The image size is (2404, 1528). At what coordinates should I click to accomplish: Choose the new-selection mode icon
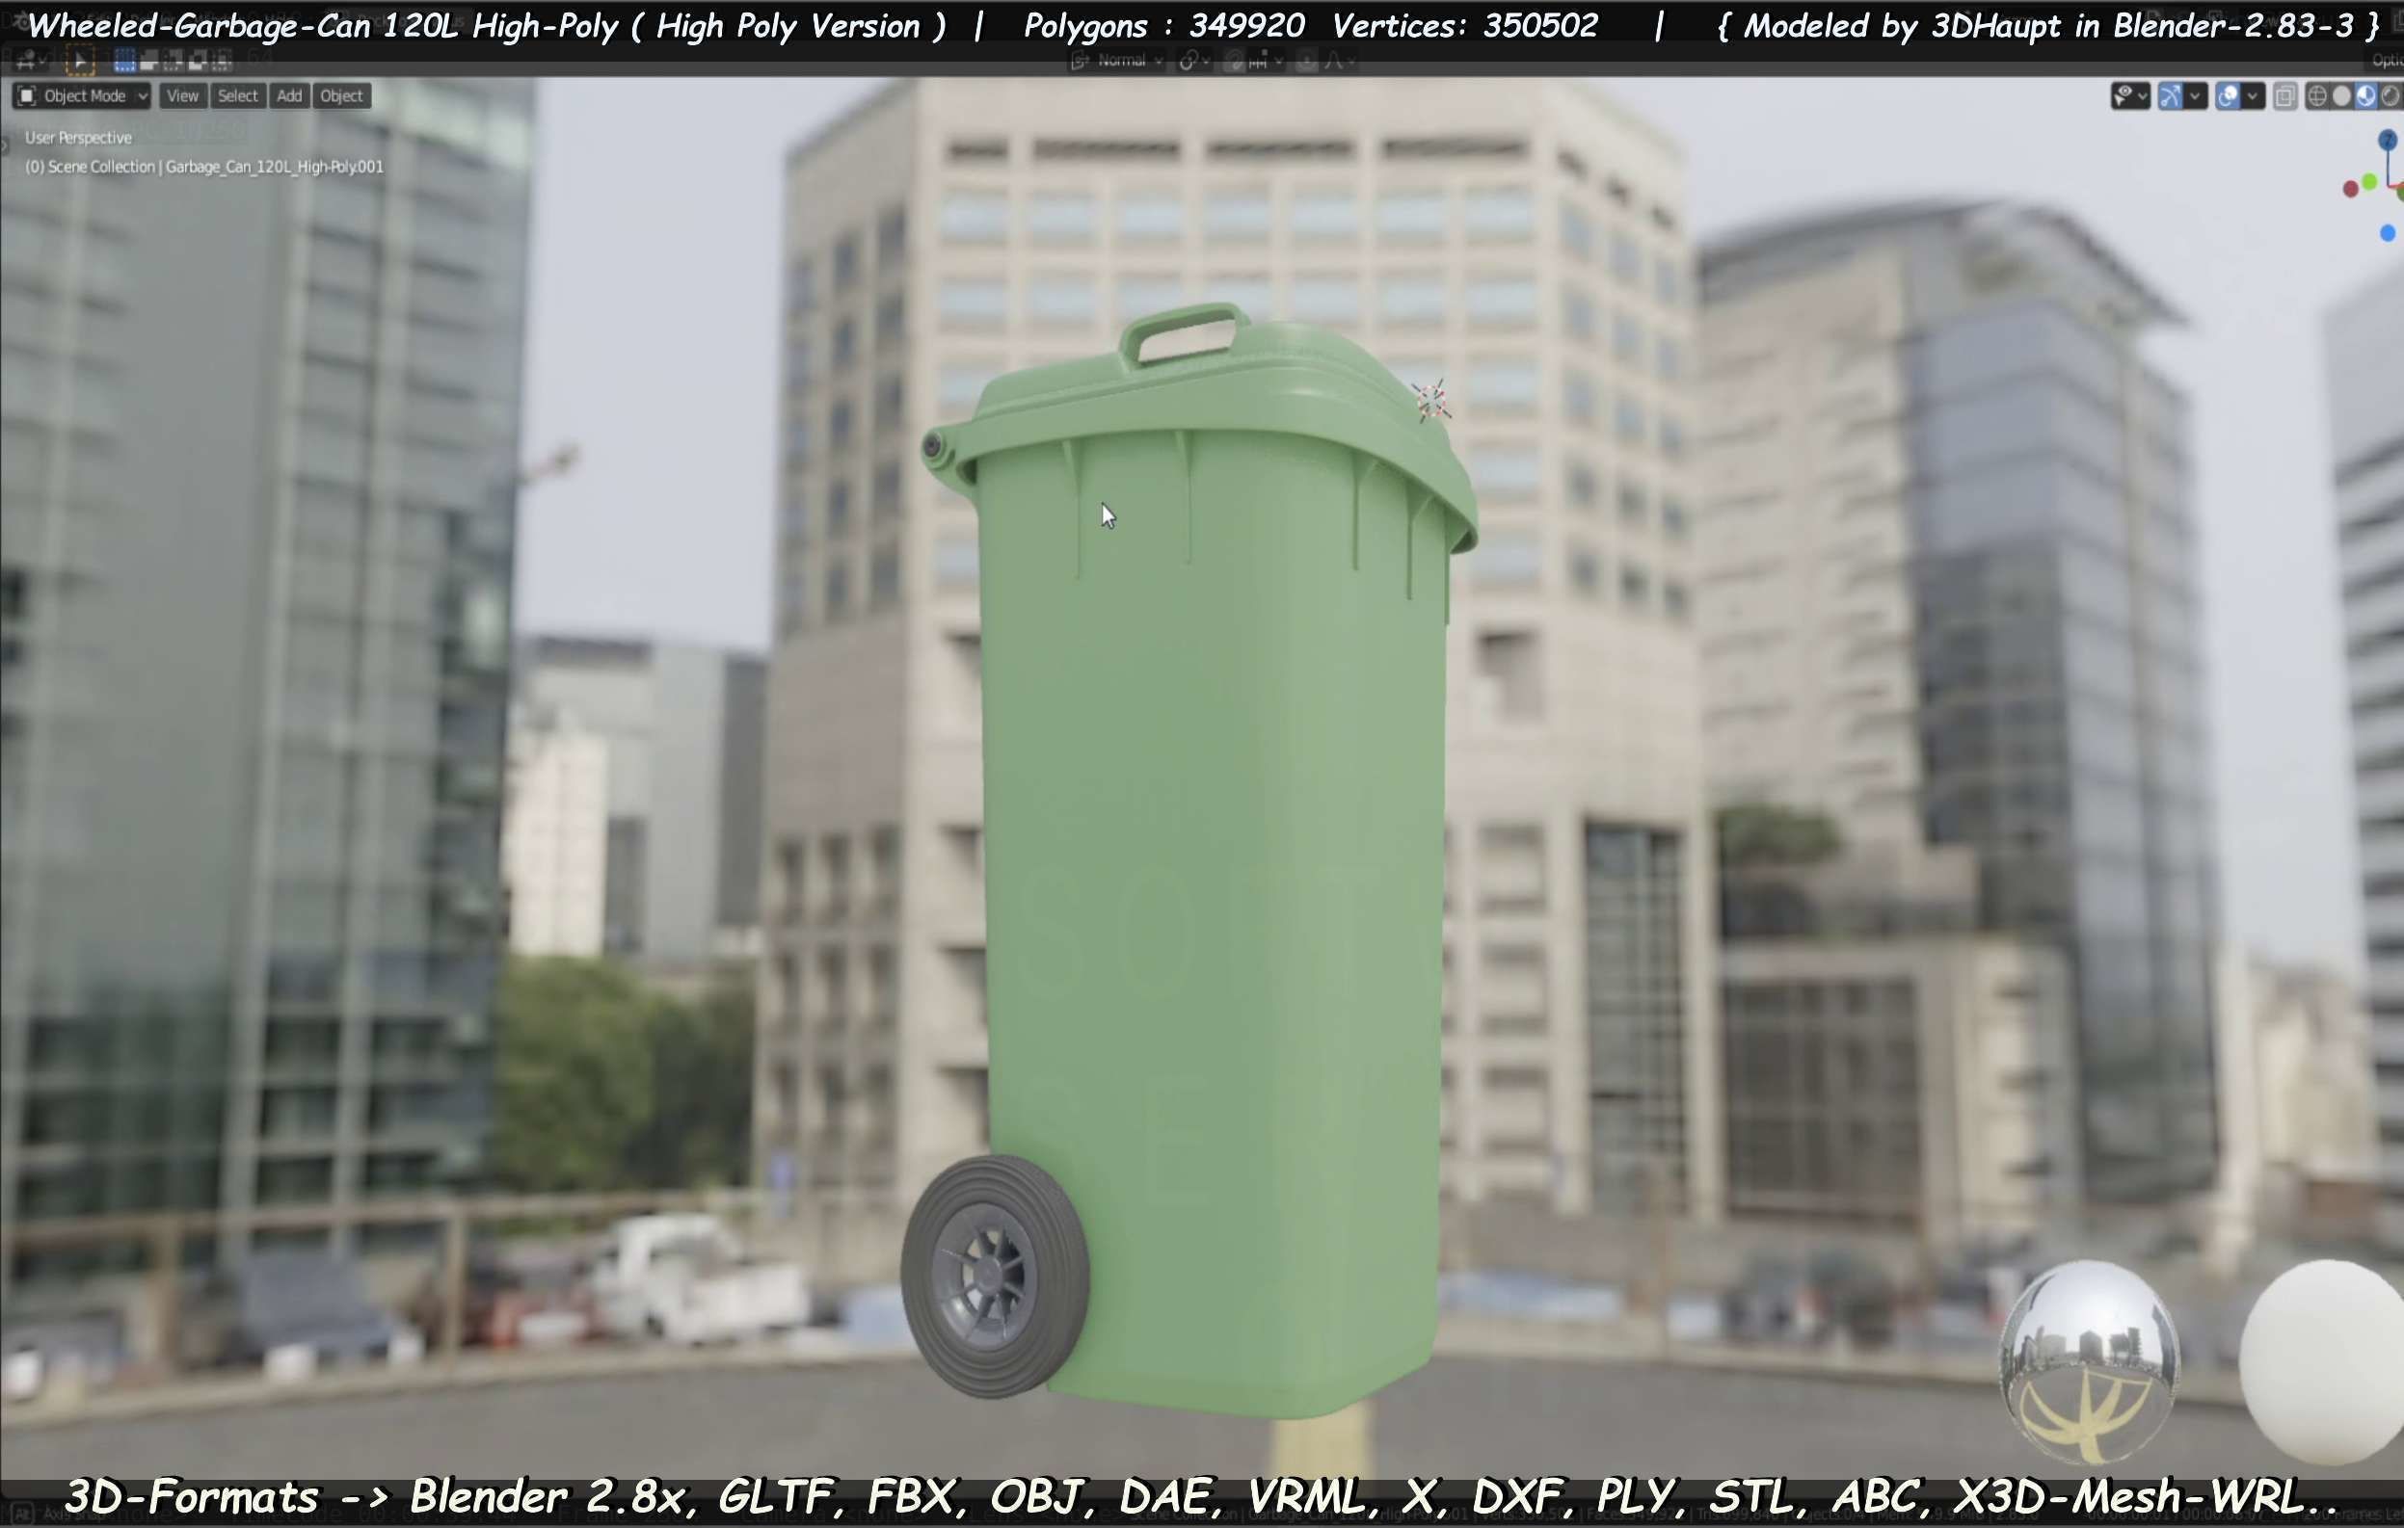(x=124, y=62)
